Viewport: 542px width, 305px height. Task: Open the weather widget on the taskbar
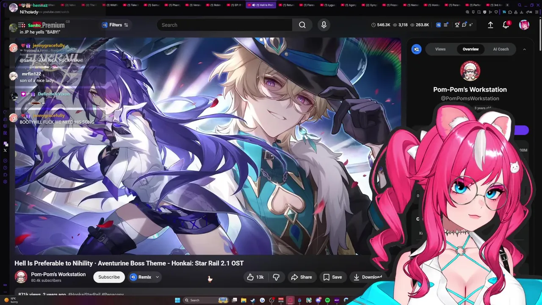(11, 300)
